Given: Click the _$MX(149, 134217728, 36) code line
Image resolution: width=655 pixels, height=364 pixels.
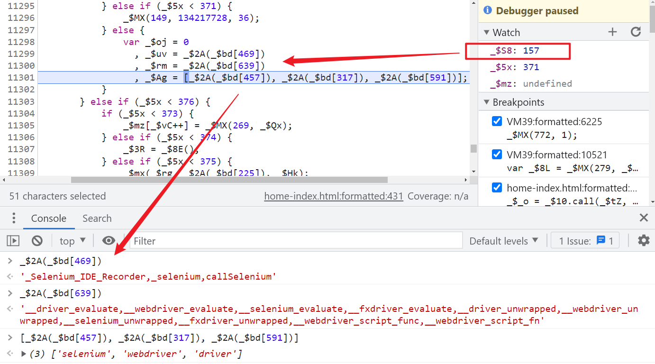Looking at the screenshot, I should tap(192, 18).
